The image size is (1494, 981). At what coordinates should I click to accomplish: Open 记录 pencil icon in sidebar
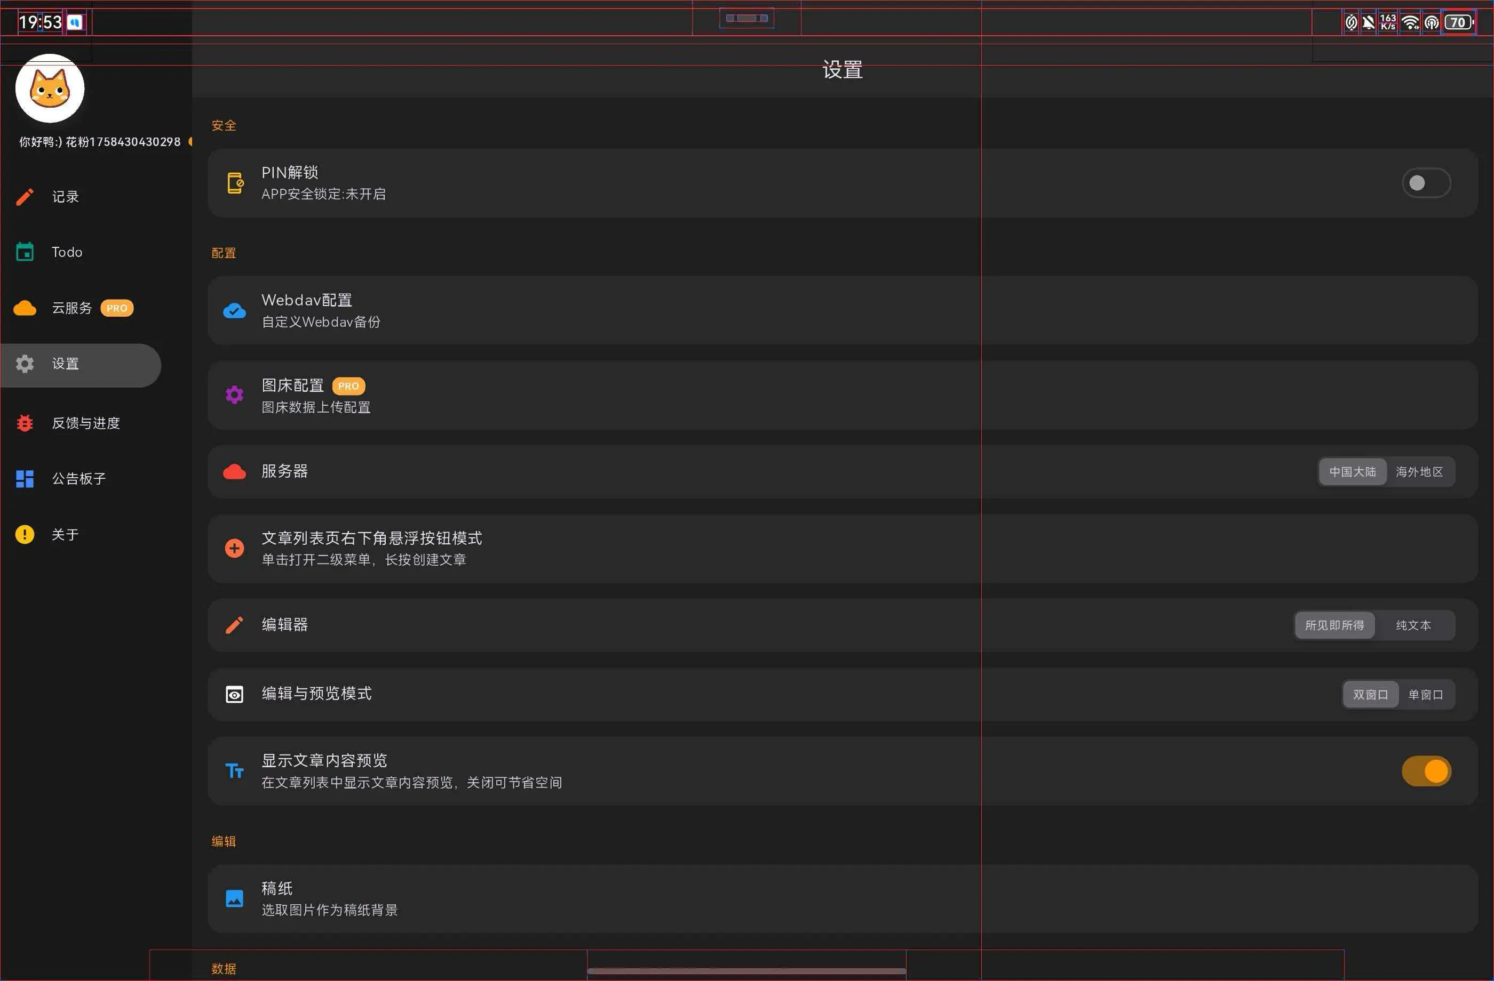coord(25,197)
